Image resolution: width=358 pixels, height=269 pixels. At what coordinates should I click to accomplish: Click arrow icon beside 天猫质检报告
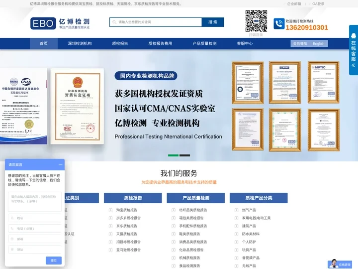click(x=110, y=234)
